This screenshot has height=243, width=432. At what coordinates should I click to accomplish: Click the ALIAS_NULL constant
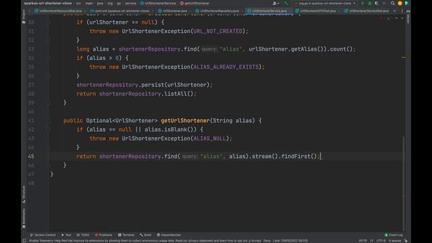(x=210, y=138)
